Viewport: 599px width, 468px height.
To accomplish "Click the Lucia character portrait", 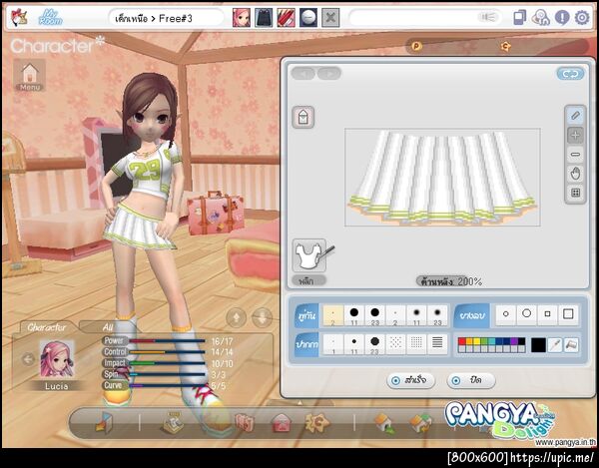I will [x=57, y=359].
